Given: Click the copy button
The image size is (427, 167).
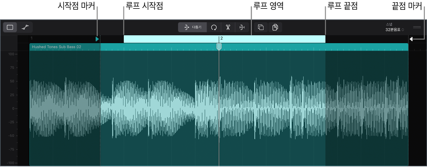Looking at the screenshot, I should [275, 27].
